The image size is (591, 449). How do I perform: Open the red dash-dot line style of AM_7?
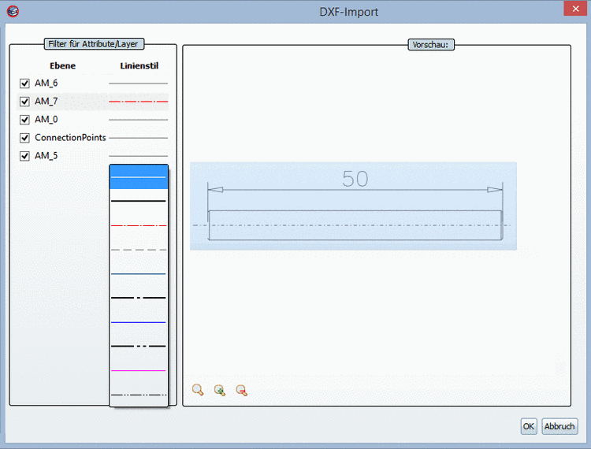coord(139,102)
